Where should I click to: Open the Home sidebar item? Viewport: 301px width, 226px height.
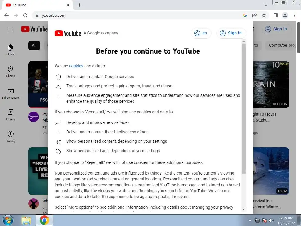coord(11,50)
